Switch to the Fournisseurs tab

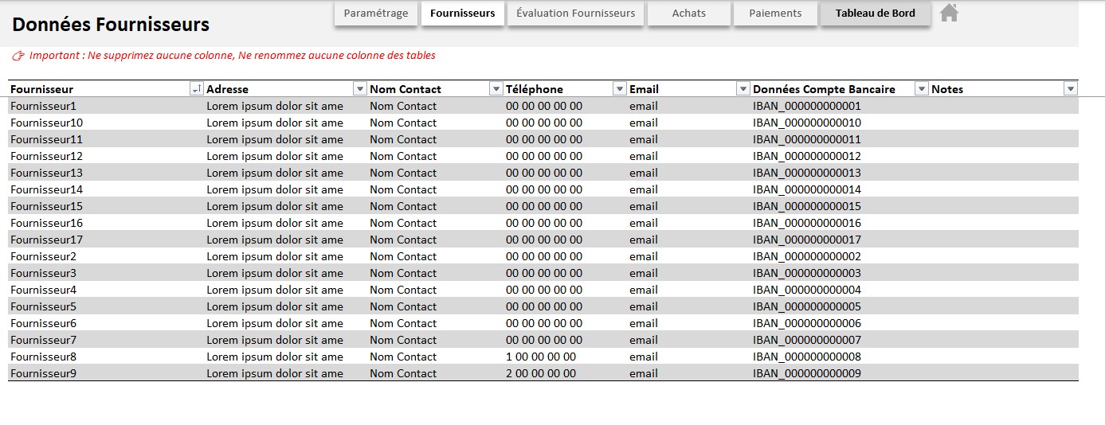click(x=462, y=14)
